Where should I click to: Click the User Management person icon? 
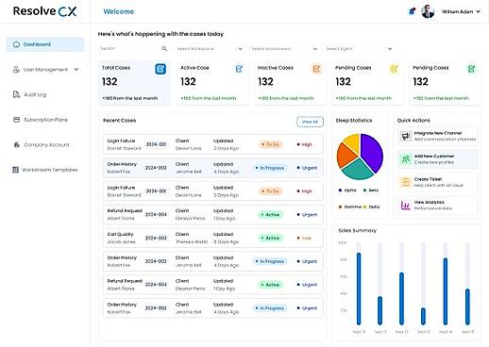coord(16,70)
